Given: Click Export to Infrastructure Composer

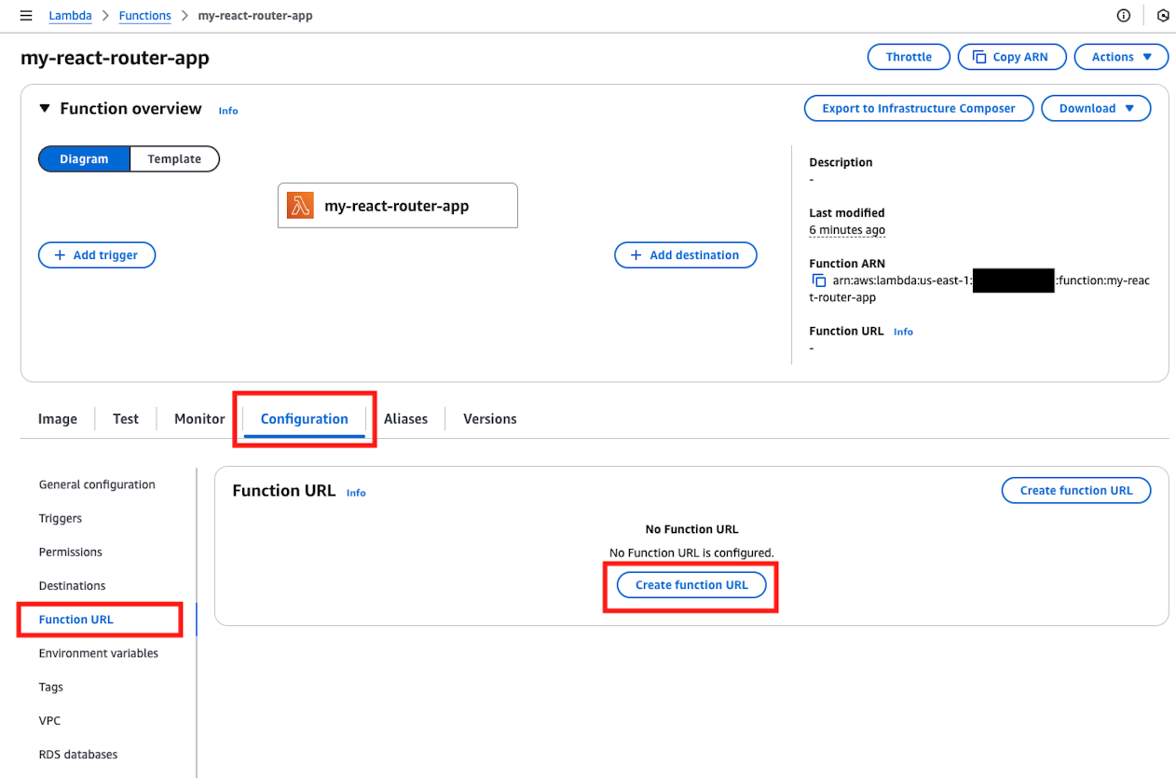Looking at the screenshot, I should pyautogui.click(x=919, y=108).
